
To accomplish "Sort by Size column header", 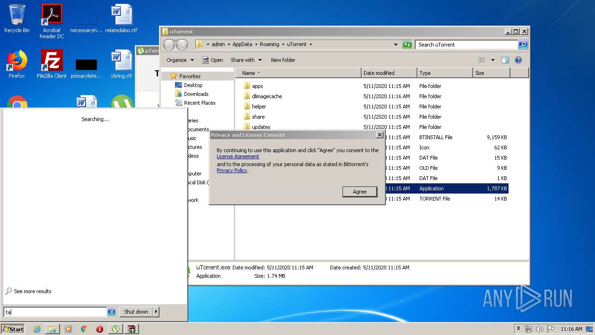I will pos(491,73).
